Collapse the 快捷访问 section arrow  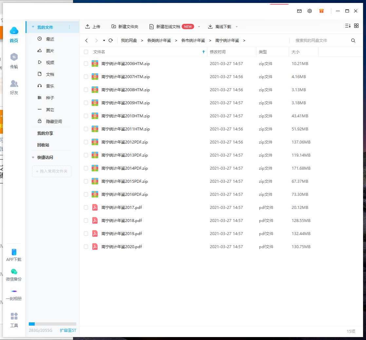point(33,158)
